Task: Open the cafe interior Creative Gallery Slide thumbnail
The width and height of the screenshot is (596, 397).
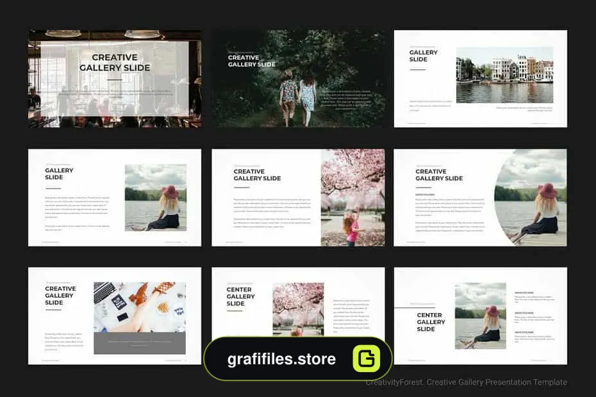Action: (115, 79)
